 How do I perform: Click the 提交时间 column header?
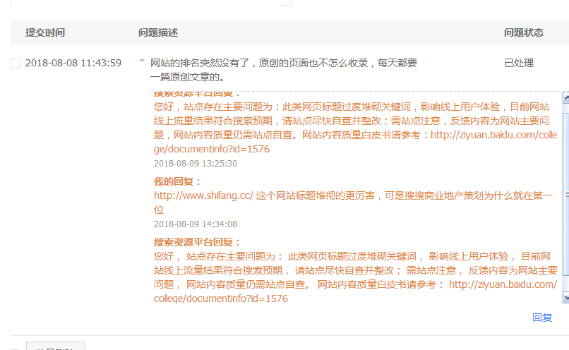[45, 32]
